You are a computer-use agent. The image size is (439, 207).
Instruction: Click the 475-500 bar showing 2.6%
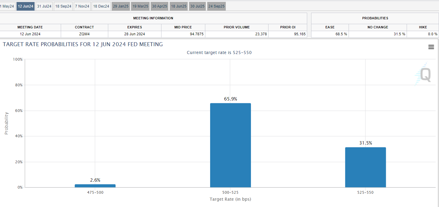tap(95, 186)
